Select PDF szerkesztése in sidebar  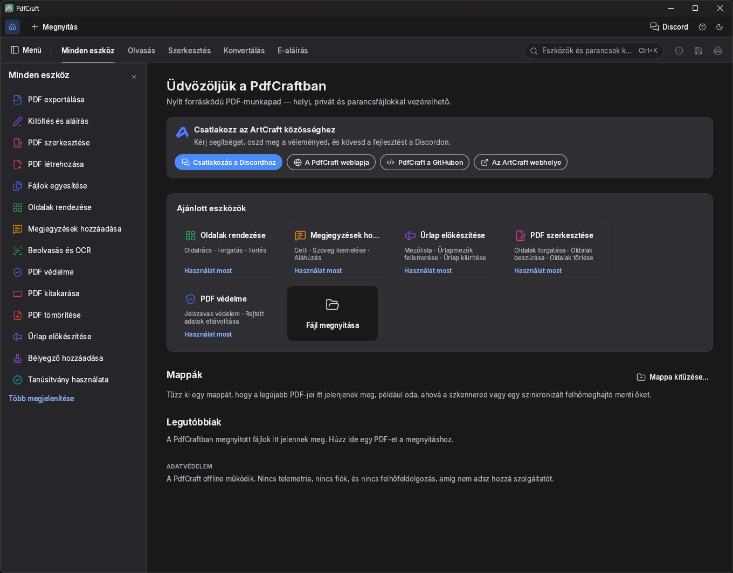73,143
